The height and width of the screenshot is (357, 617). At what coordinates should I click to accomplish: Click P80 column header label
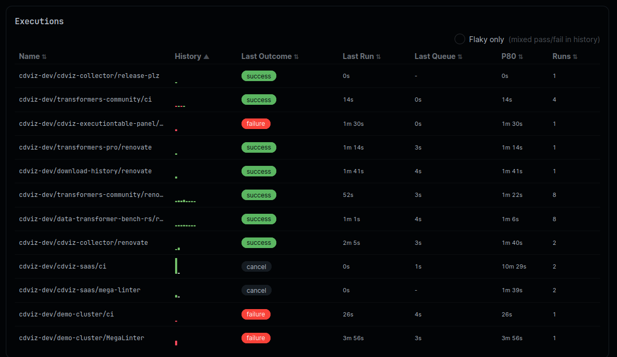click(x=509, y=56)
